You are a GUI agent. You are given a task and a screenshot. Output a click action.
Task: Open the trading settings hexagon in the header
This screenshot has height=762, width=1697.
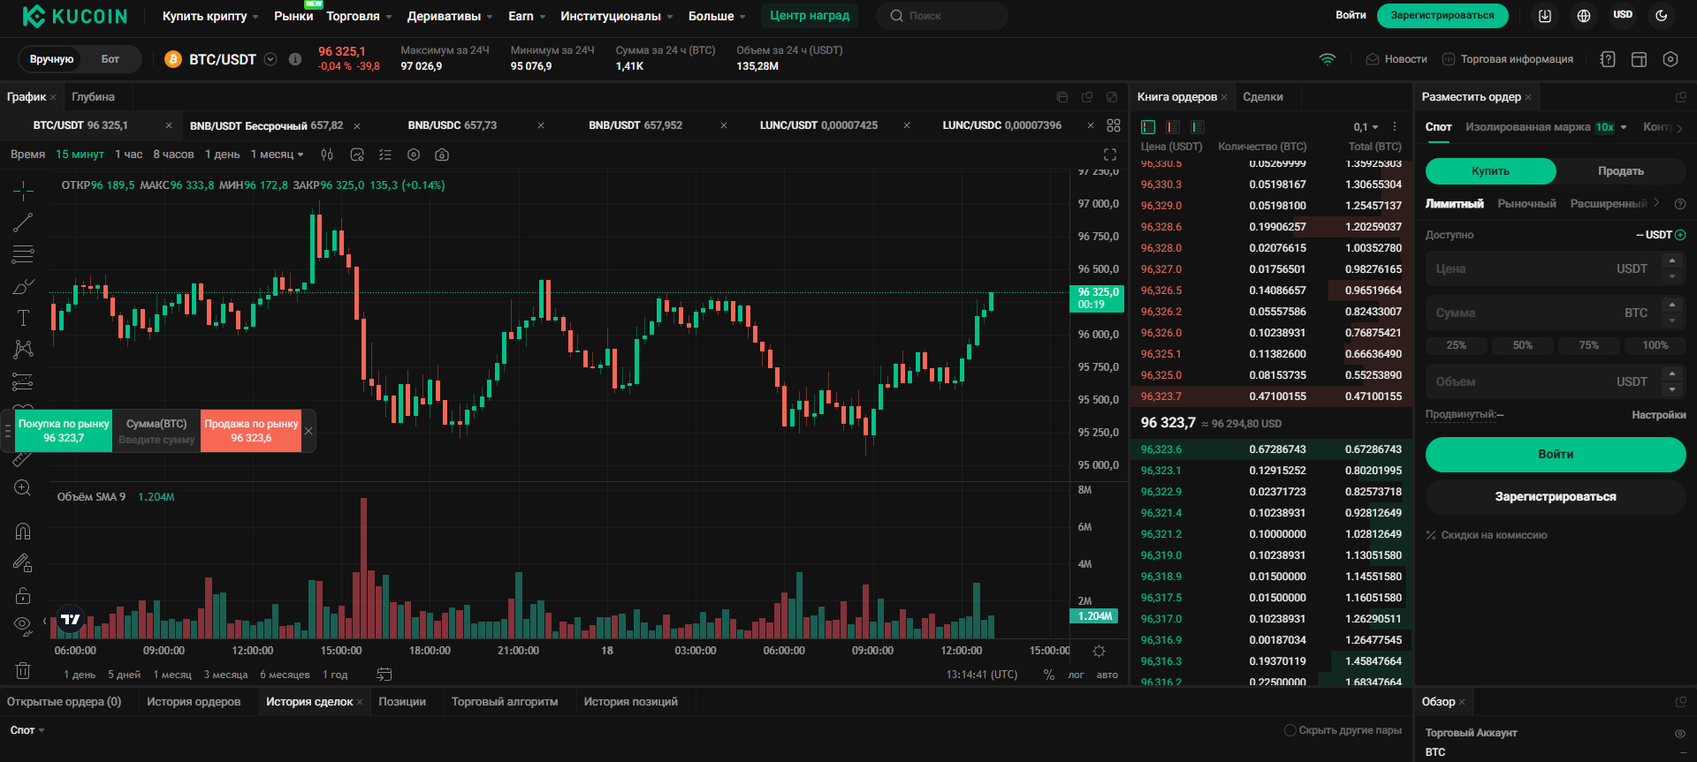1670,59
